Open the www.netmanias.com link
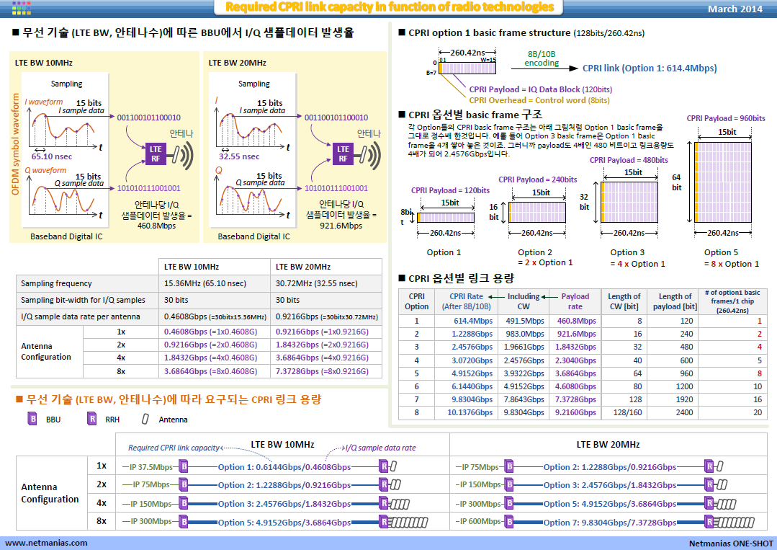The image size is (777, 550). [x=46, y=543]
